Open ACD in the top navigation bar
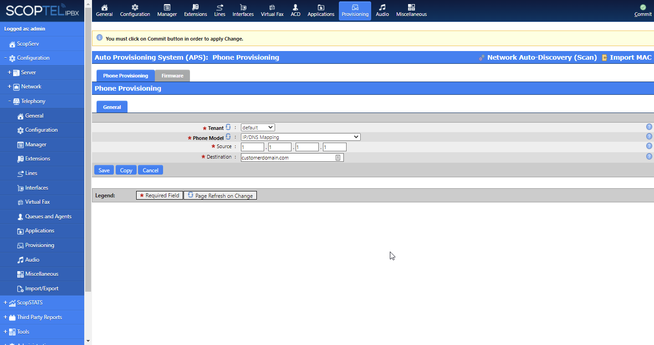Image resolution: width=654 pixels, height=345 pixels. click(x=296, y=11)
